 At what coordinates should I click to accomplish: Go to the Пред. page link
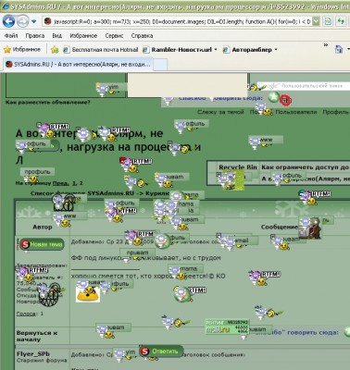[x=60, y=183]
